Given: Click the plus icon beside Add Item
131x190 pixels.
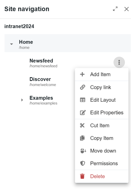Looking at the screenshot, I should (x=82, y=74).
